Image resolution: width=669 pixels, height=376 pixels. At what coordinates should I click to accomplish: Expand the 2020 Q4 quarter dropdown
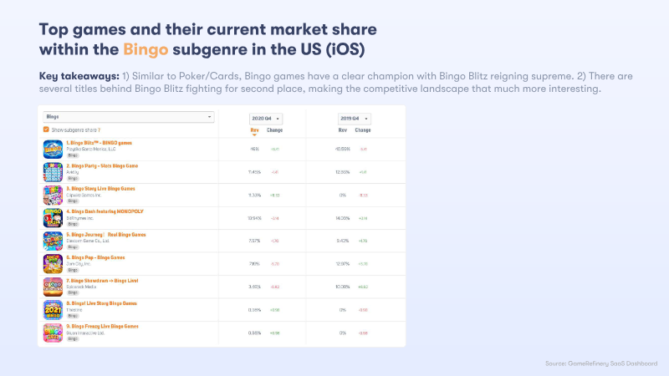(x=266, y=119)
